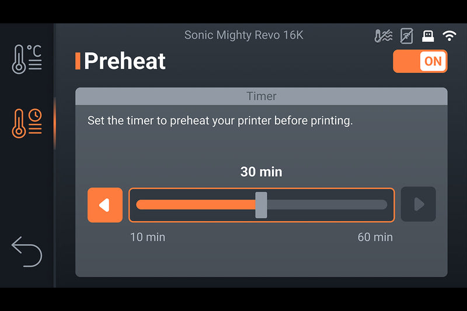Open the temperature settings sidebar icon
The height and width of the screenshot is (311, 467).
pos(27,58)
